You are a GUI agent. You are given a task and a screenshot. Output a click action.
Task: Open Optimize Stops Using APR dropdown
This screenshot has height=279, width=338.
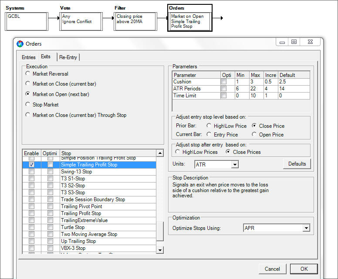pos(306,228)
